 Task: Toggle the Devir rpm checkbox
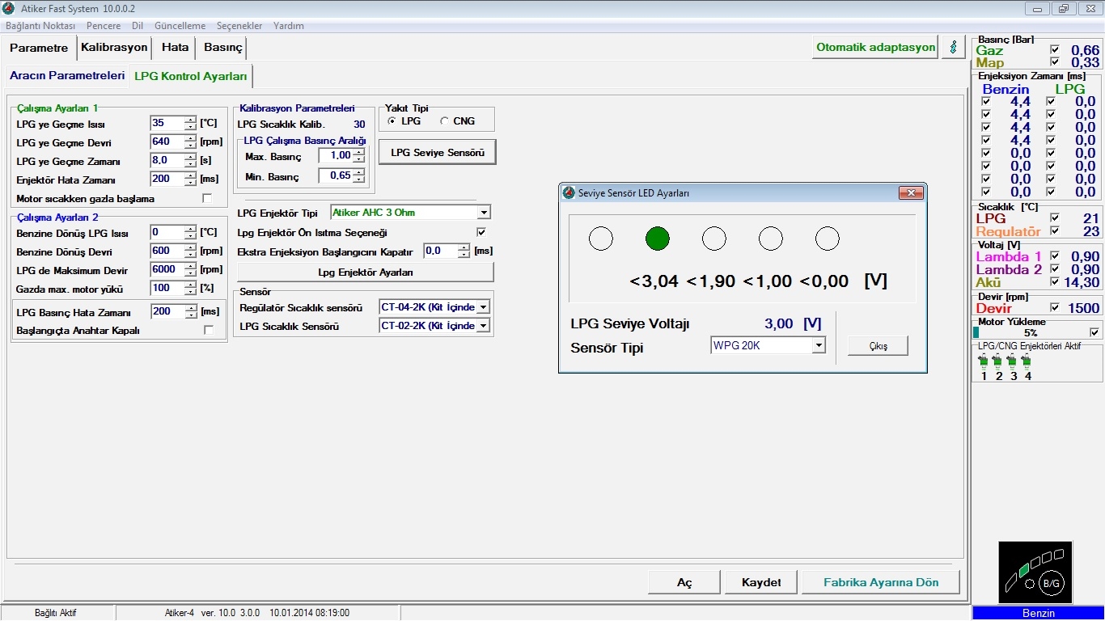[1054, 307]
